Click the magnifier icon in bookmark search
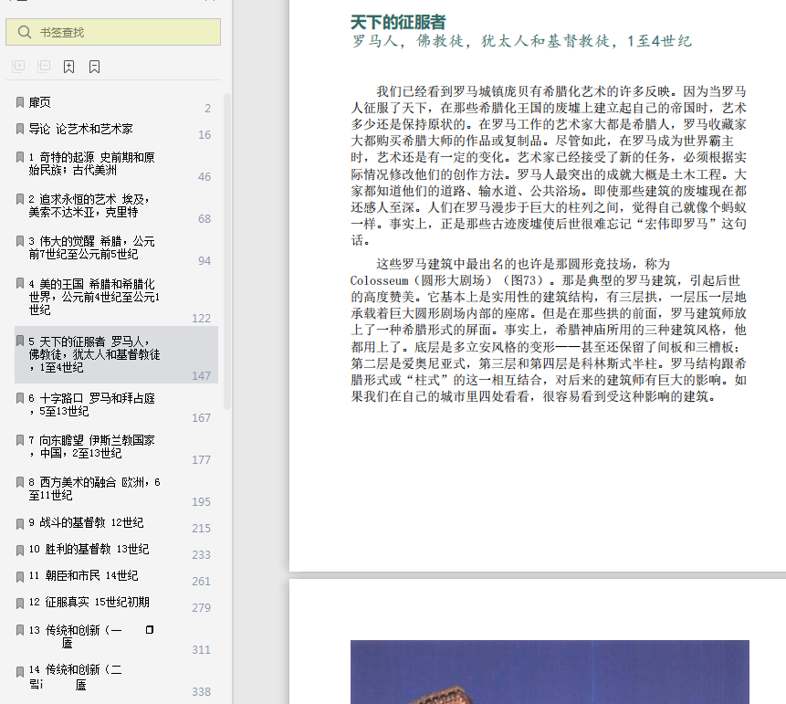 coord(24,32)
